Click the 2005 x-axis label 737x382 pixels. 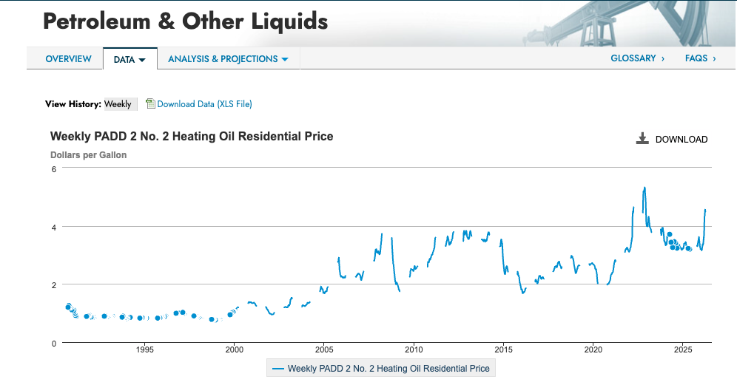(324, 349)
